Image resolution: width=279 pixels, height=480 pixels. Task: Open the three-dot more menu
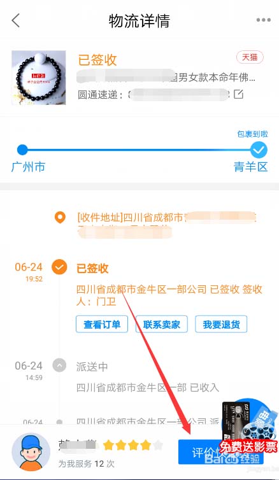coord(263,20)
